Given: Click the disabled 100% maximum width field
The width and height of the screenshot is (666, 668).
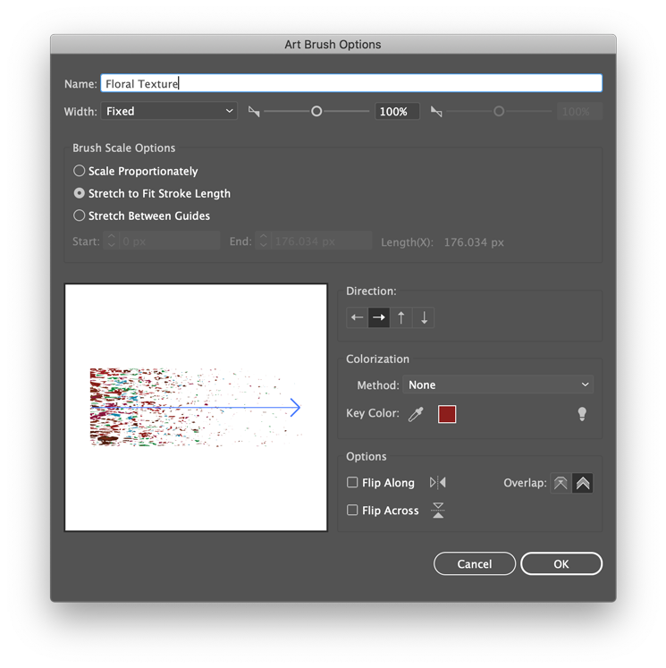Looking at the screenshot, I should pyautogui.click(x=579, y=112).
